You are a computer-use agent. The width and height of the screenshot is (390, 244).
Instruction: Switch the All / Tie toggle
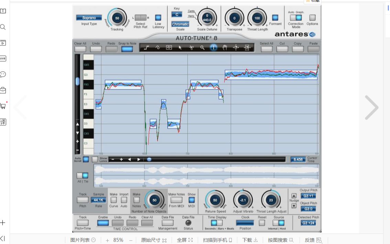[82, 176]
